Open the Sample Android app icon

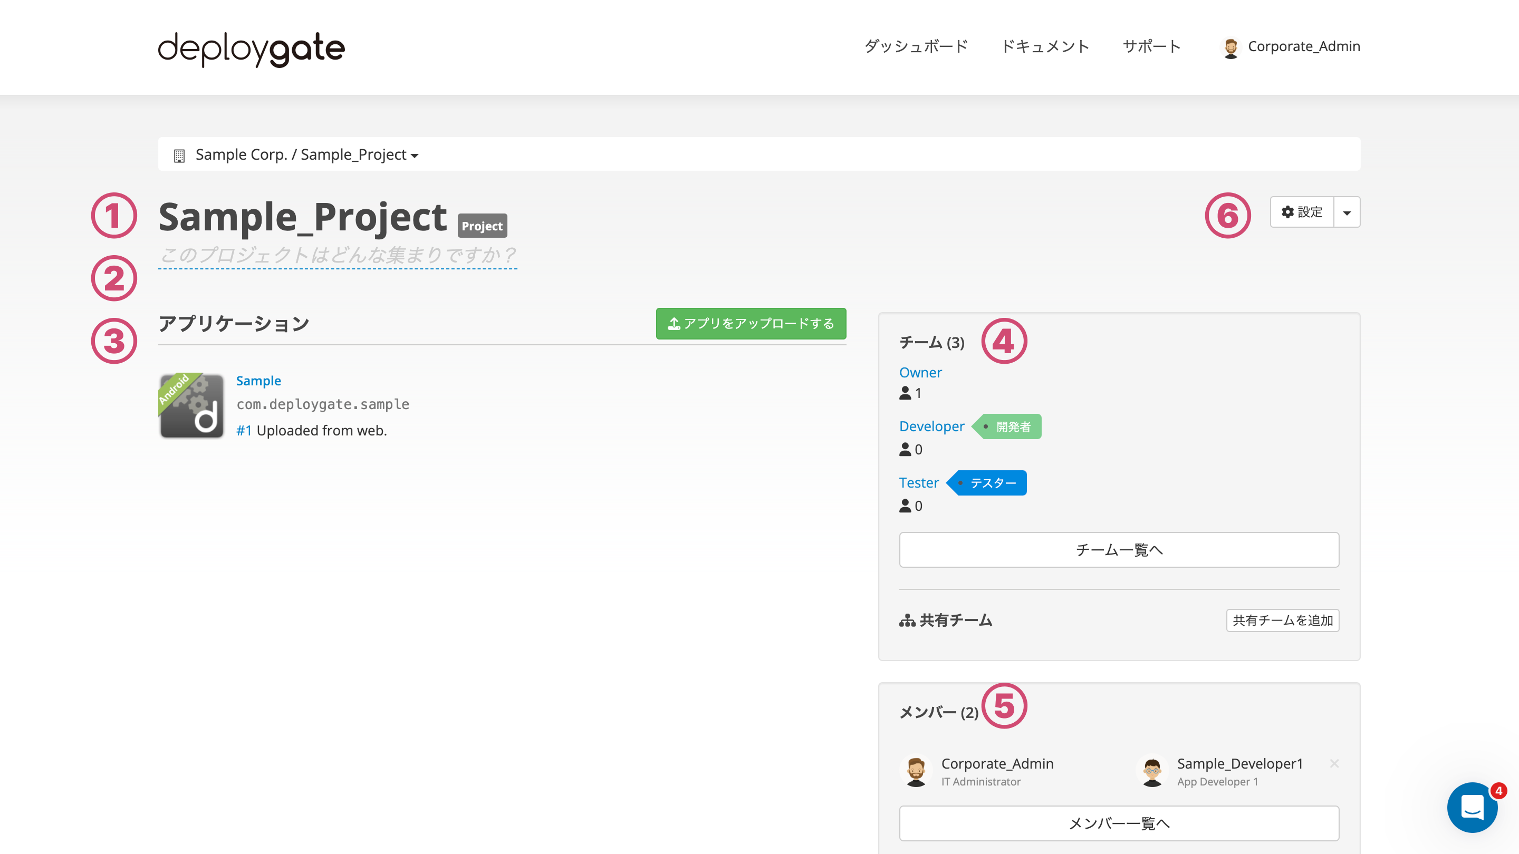click(x=191, y=406)
